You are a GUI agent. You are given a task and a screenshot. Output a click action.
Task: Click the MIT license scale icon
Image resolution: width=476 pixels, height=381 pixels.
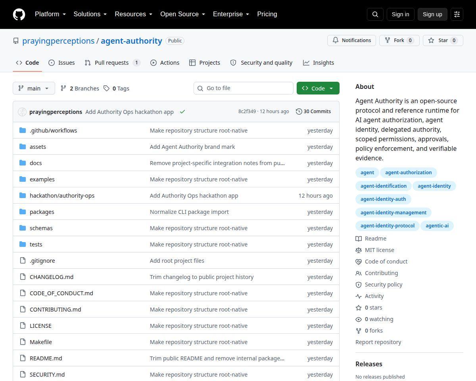[x=359, y=250]
